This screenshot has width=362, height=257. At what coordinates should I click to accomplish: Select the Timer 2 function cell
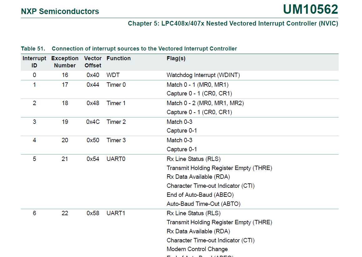click(116, 122)
